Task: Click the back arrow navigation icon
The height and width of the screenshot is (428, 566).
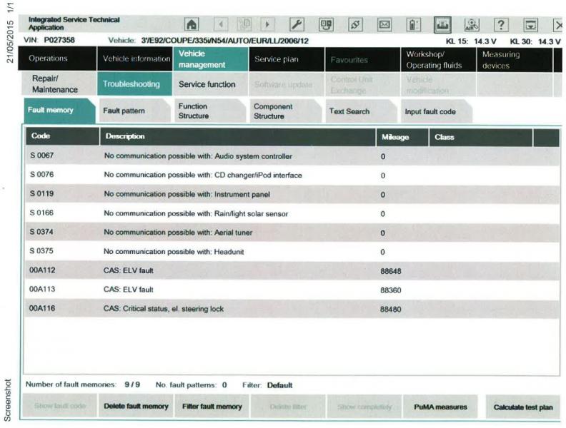Action: 220,26
